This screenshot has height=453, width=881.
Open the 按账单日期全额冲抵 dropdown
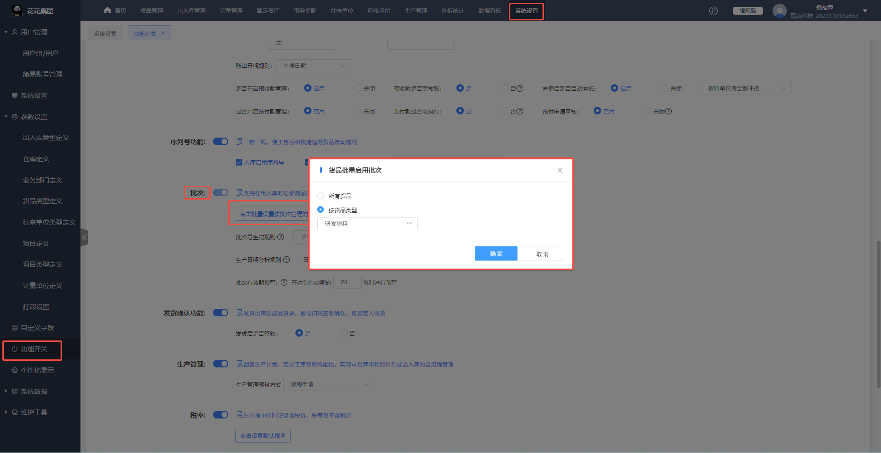coord(746,88)
